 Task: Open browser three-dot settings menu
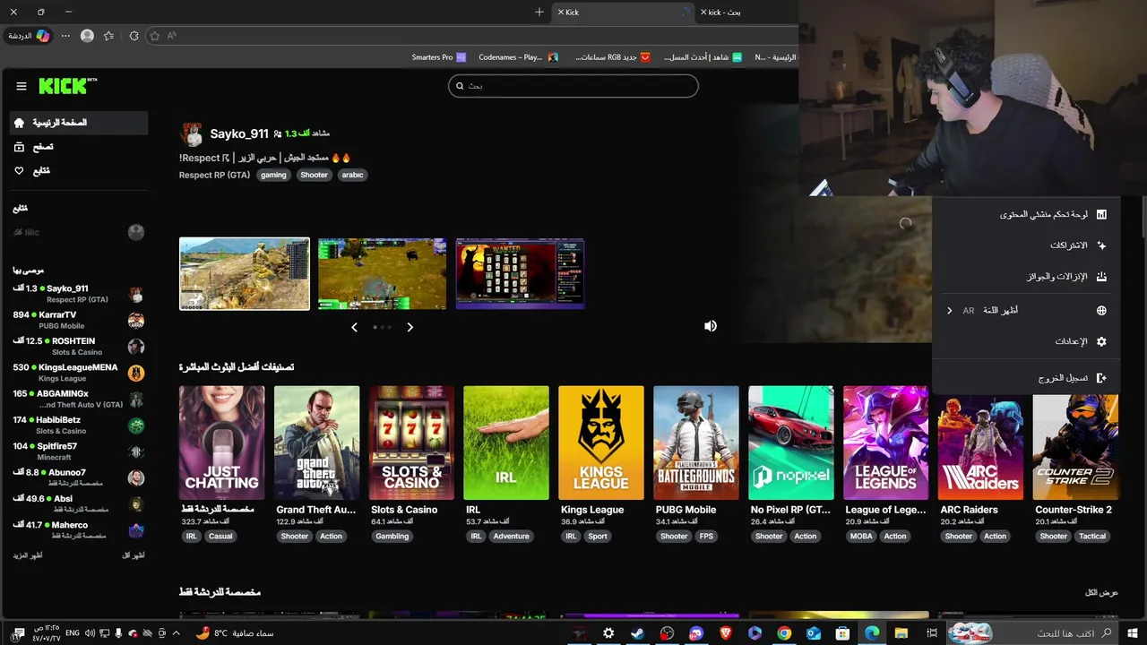click(x=65, y=36)
